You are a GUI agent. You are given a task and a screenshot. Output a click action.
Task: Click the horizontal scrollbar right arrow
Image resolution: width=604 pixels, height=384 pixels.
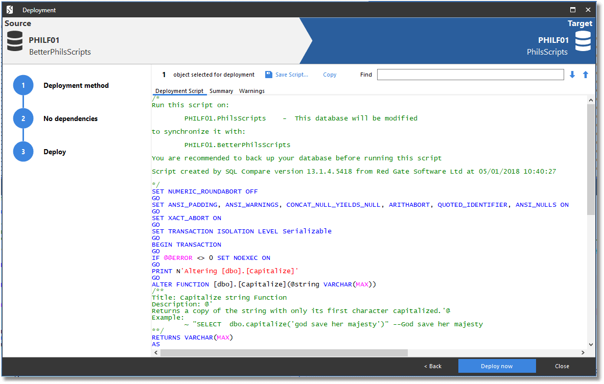pyautogui.click(x=583, y=352)
